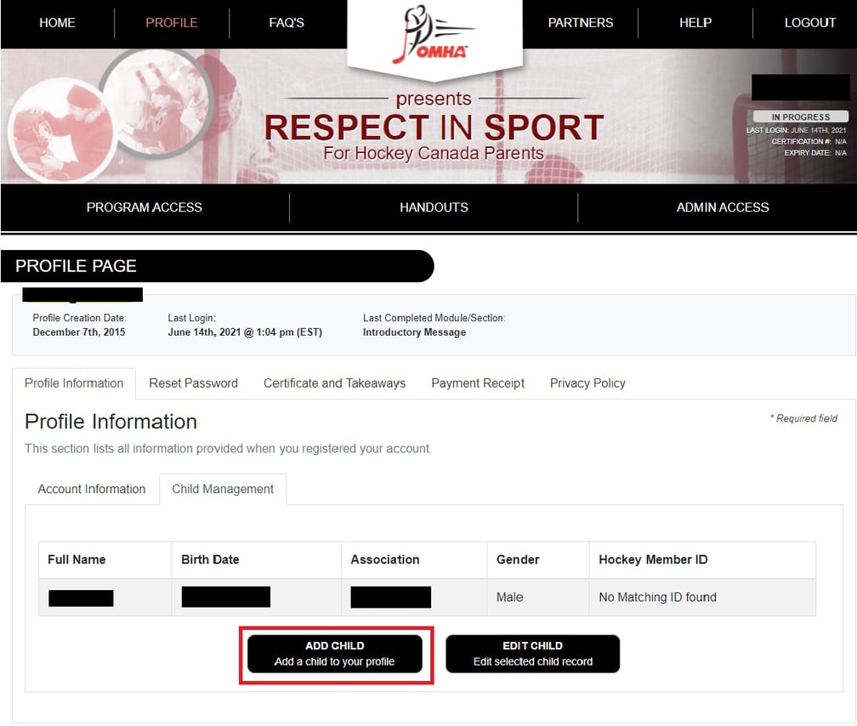Screen dimensions: 857x726
Task: Navigate to the PARTNERS section
Action: coord(581,23)
